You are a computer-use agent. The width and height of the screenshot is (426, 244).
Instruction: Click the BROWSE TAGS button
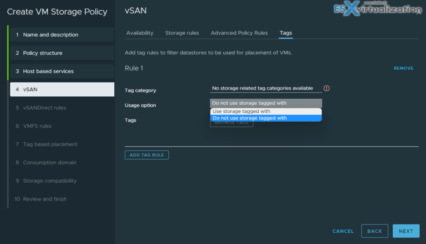pyautogui.click(x=231, y=122)
